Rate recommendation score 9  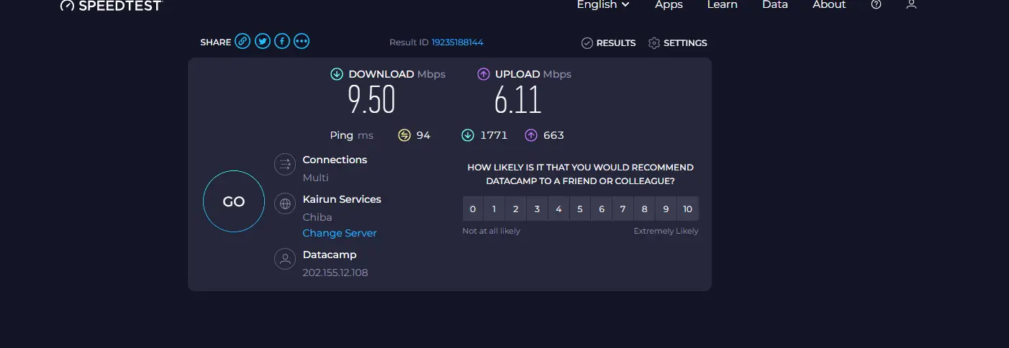tap(666, 209)
